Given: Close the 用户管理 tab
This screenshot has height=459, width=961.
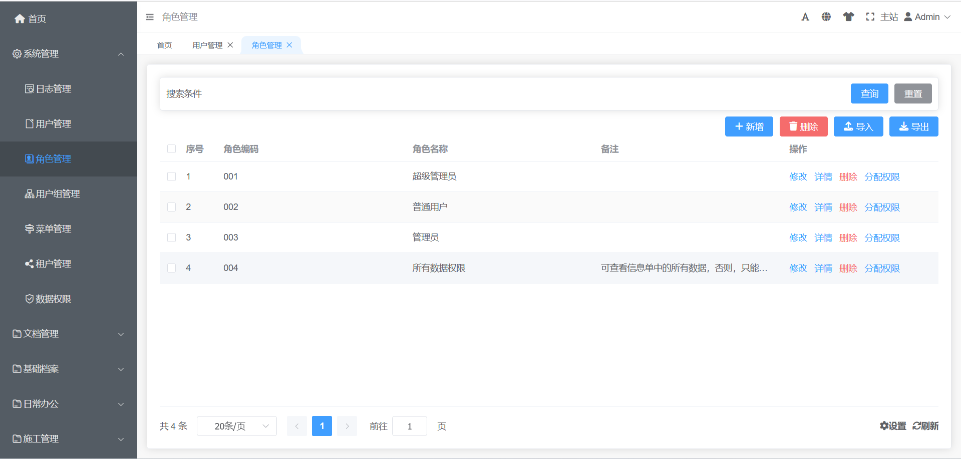Looking at the screenshot, I should pyautogui.click(x=230, y=45).
